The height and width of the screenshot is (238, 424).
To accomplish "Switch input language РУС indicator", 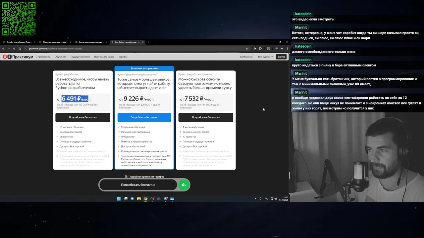I will click(x=266, y=199).
